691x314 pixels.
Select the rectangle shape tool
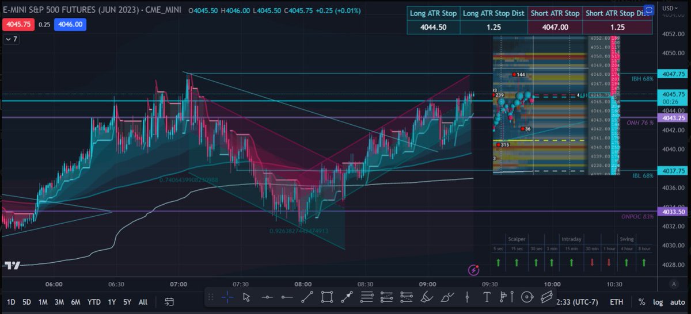[326, 297]
